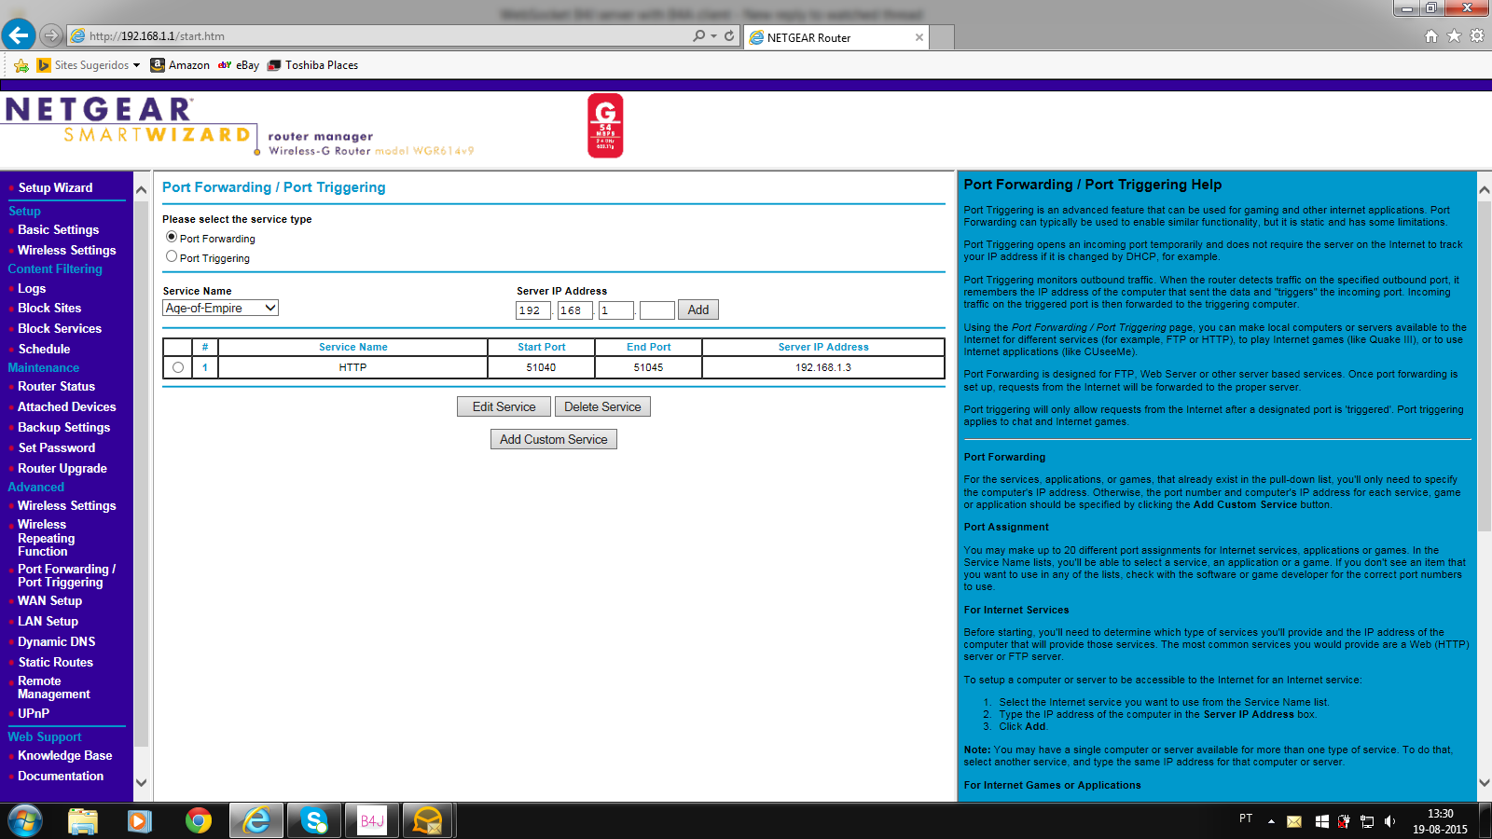
Task: Click the Add Custom Service button
Action: tap(554, 439)
